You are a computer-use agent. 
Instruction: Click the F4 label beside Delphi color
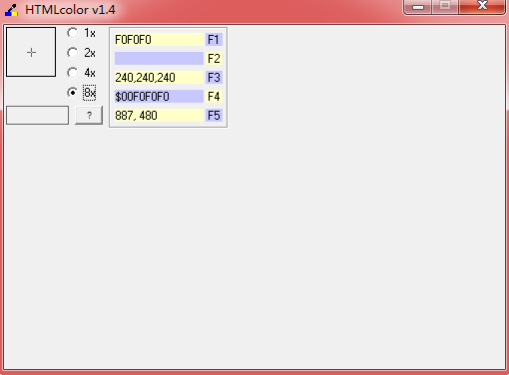click(x=214, y=97)
